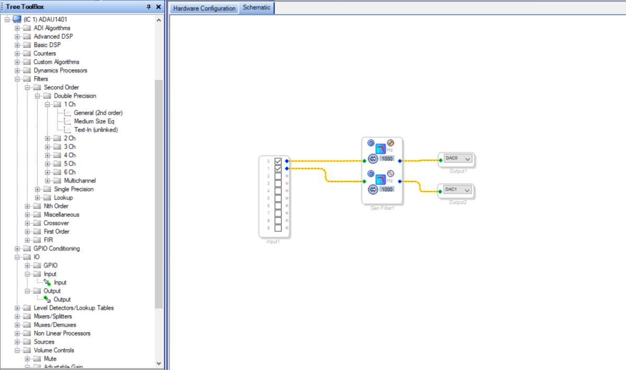Click the FIR tree entry
This screenshot has height=370, width=626.
tap(49, 240)
